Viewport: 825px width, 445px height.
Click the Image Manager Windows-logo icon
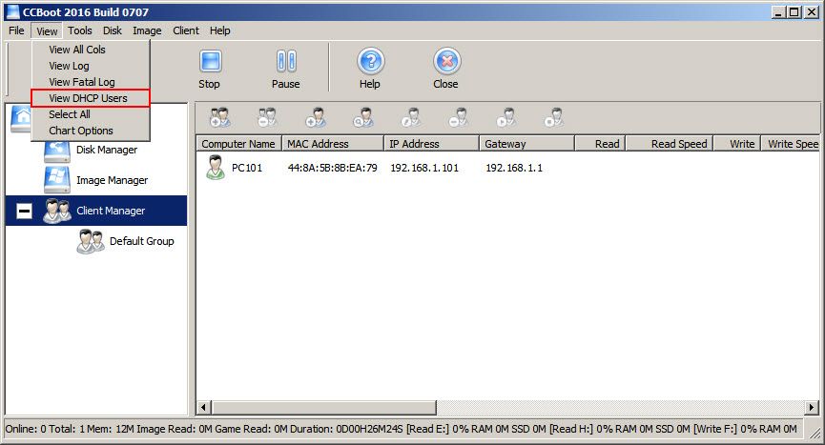click(x=57, y=180)
